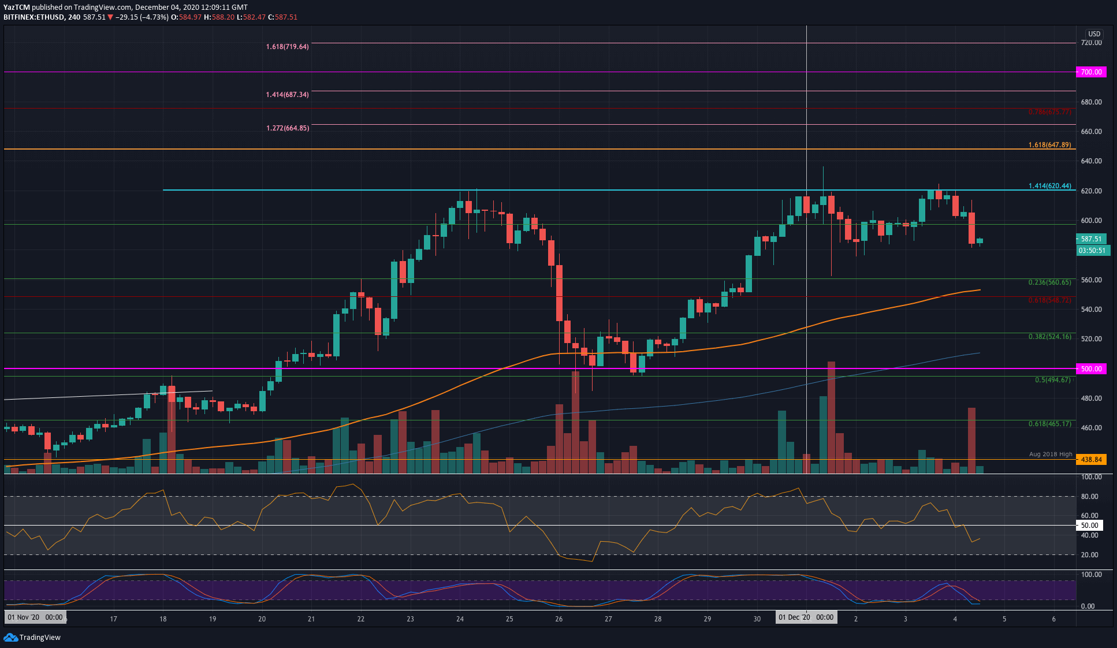Click the BITFINEX:ETHUSD symbol title
This screenshot has height=648, width=1117.
tap(33, 17)
